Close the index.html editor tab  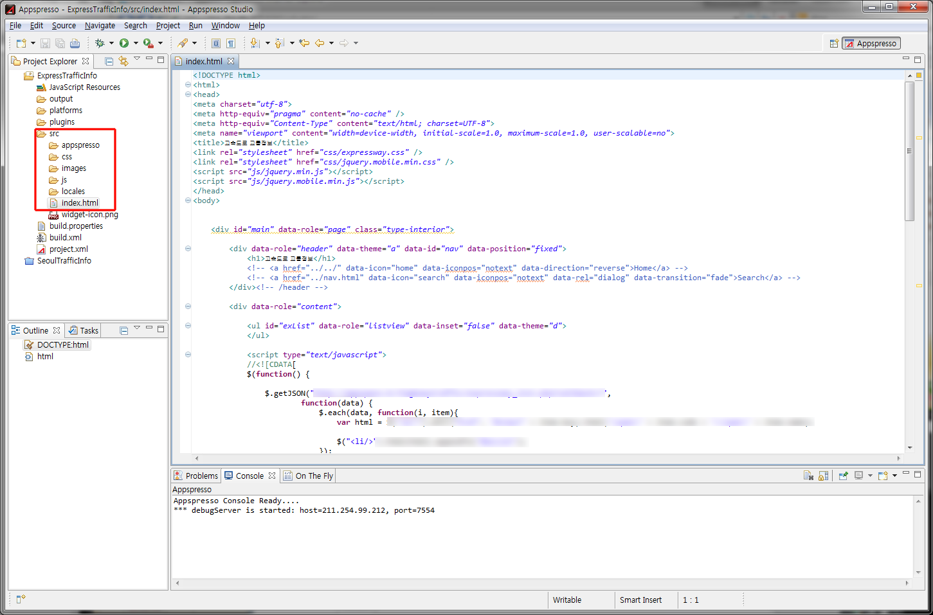point(231,61)
